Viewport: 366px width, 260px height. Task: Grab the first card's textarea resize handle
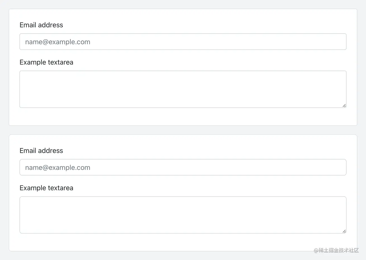pos(344,106)
